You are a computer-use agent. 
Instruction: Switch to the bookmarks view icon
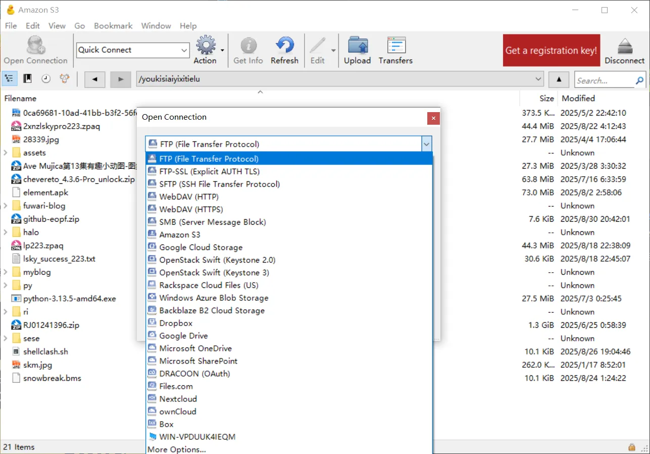28,79
